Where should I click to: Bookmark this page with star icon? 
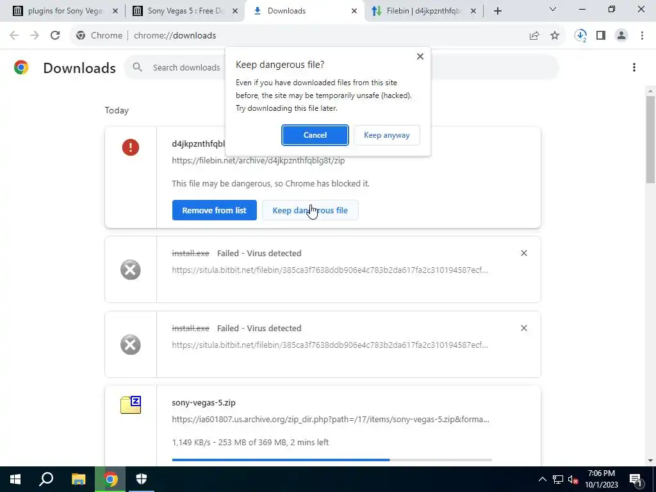(x=555, y=36)
